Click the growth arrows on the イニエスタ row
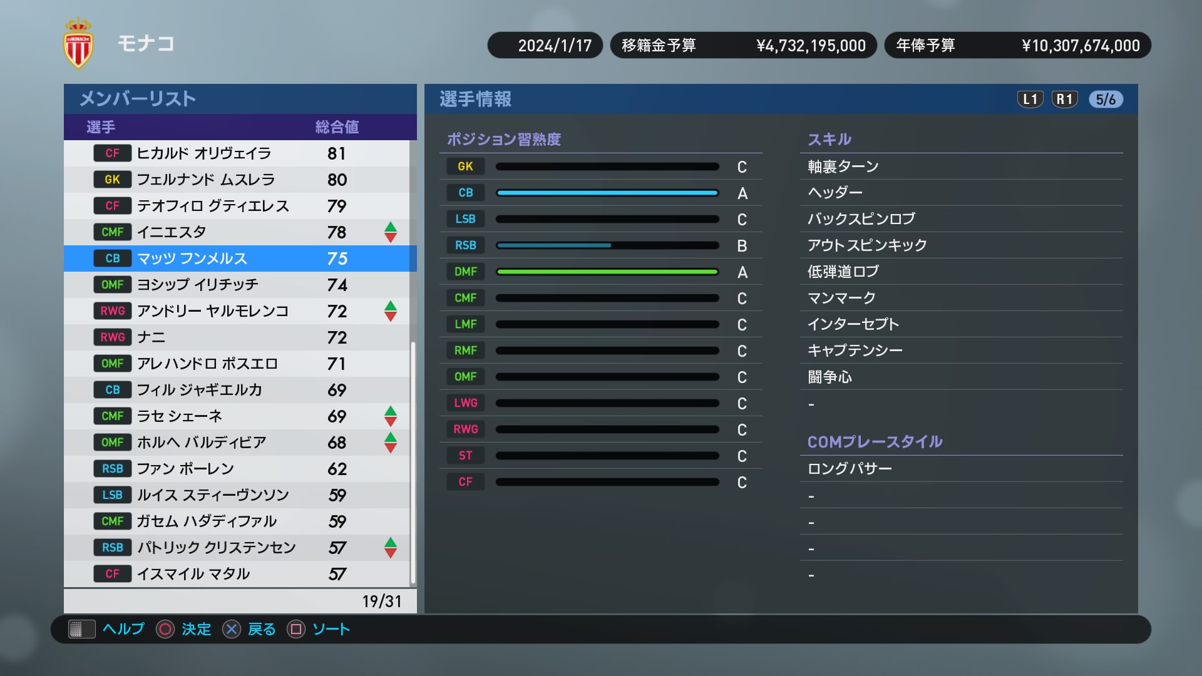Screen dimensions: 1202x676 tap(390, 232)
